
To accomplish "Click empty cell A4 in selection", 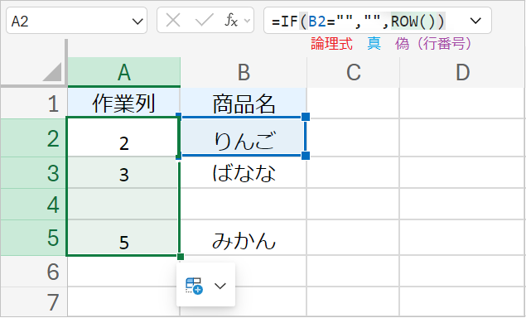I will pos(123,204).
